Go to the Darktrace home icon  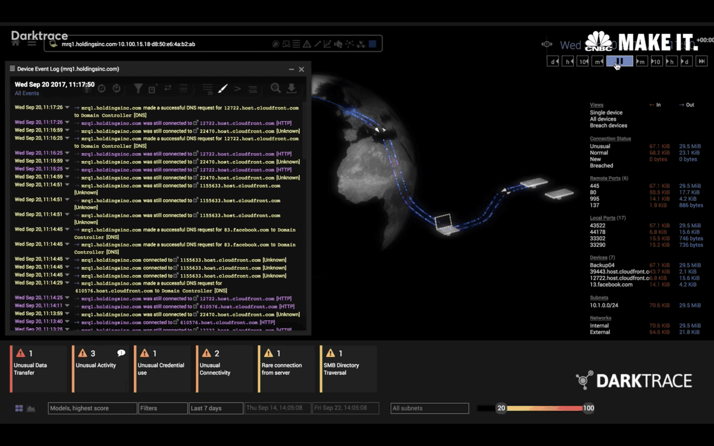15,43
